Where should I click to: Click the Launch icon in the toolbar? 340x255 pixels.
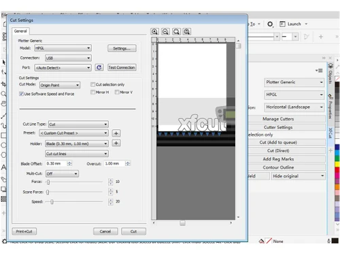[282, 24]
